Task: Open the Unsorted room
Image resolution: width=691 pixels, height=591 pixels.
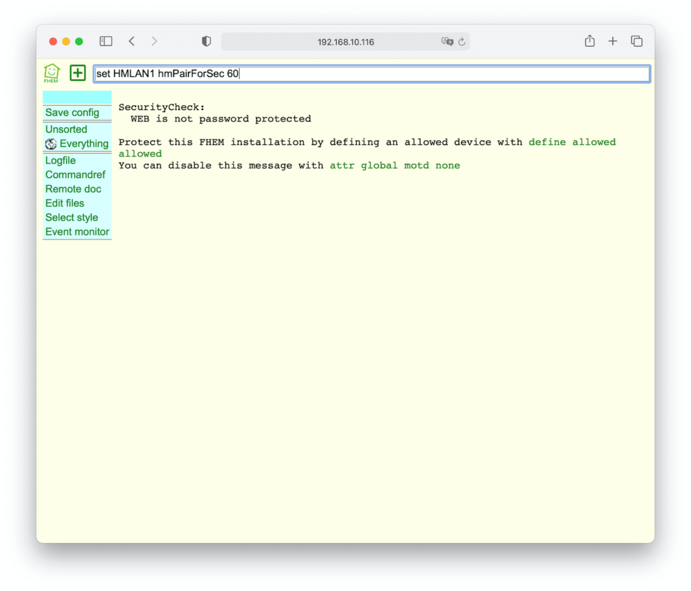Action: coord(66,130)
